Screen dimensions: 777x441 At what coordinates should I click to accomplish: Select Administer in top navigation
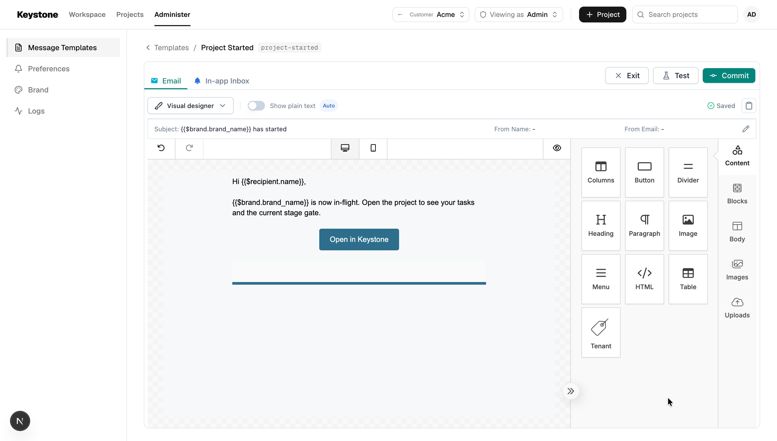coord(172,15)
